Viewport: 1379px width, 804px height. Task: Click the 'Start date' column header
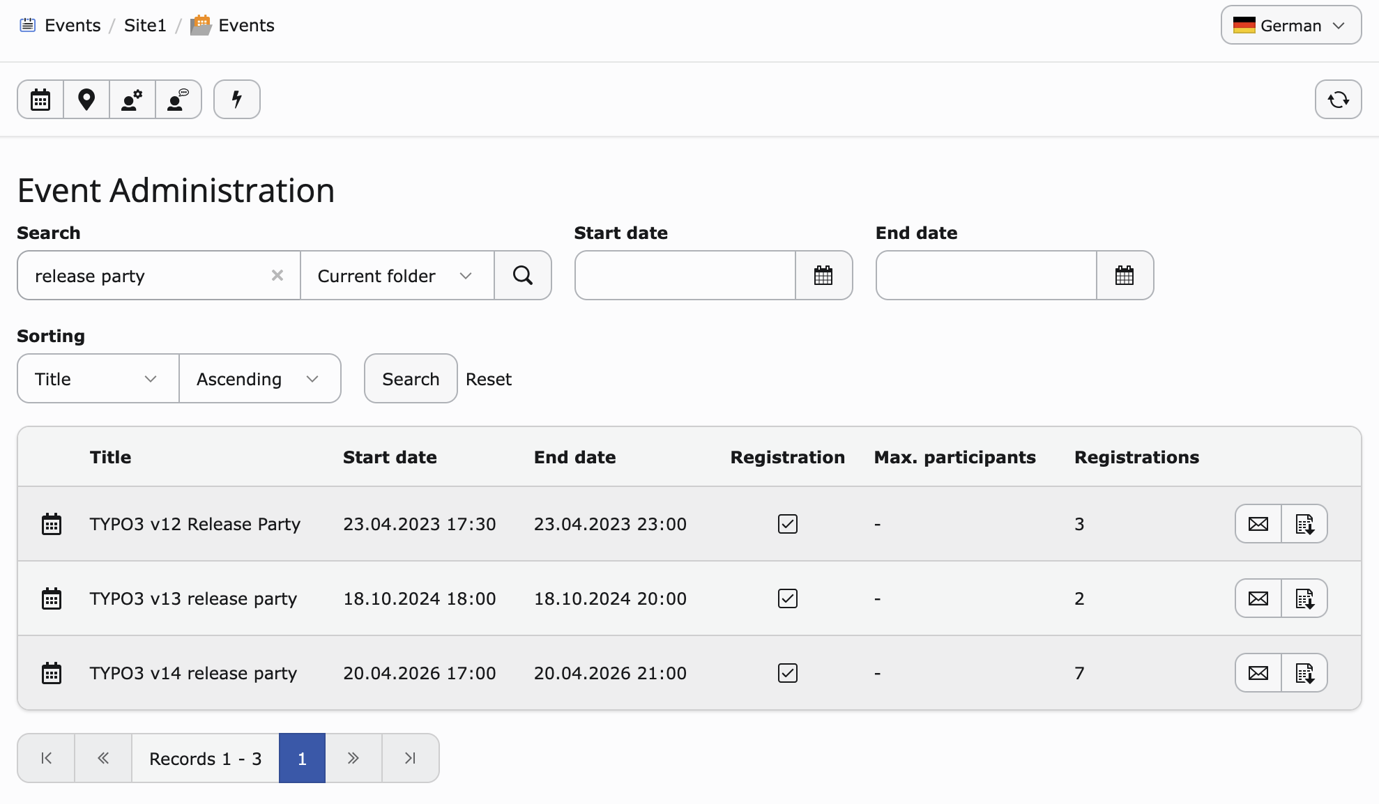click(390, 457)
